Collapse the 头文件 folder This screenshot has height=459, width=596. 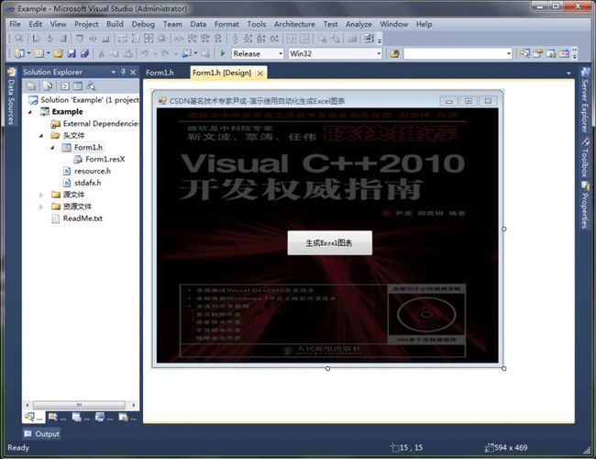(41, 136)
